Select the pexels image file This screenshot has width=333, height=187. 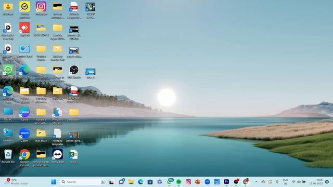click(x=74, y=135)
